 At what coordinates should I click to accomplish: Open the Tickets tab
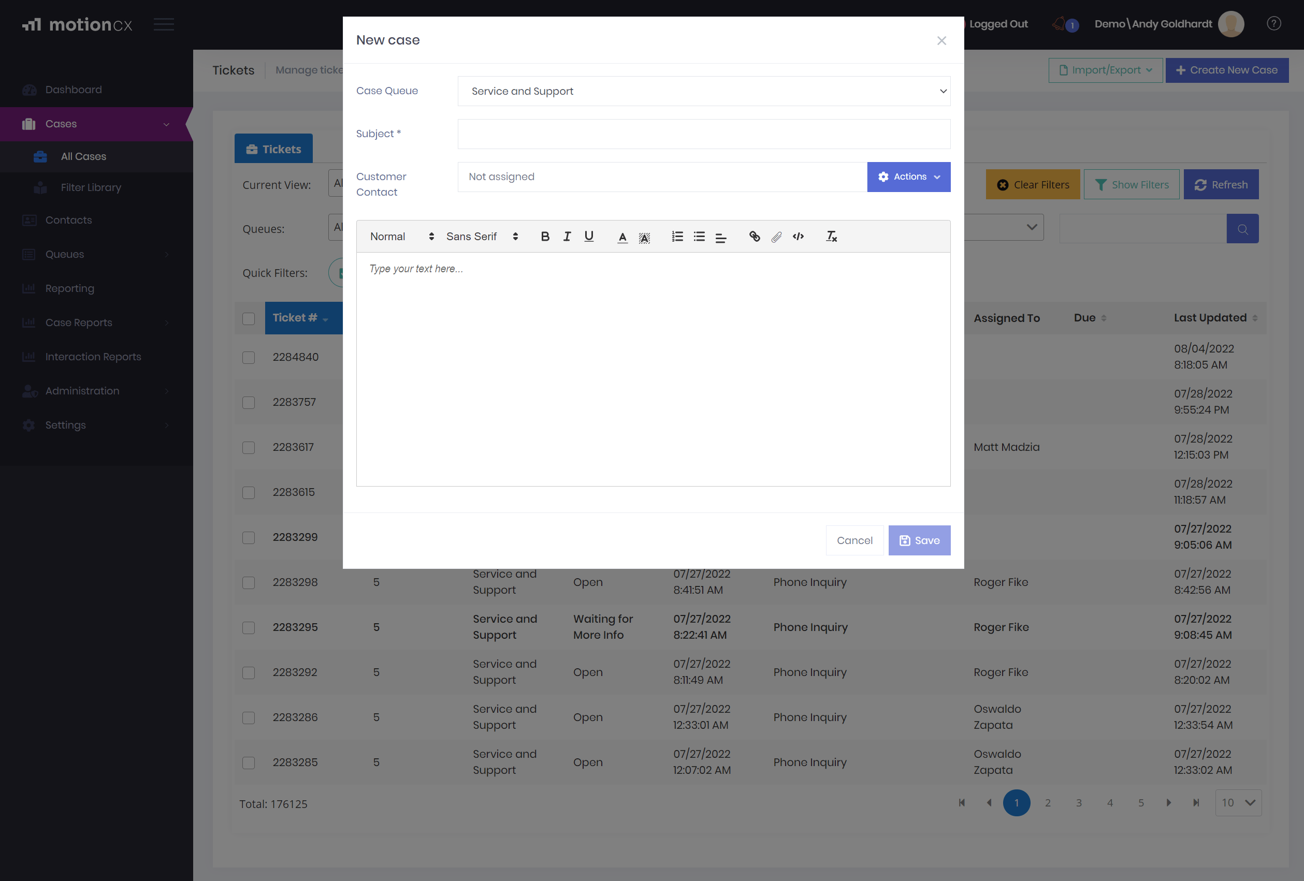[273, 149]
